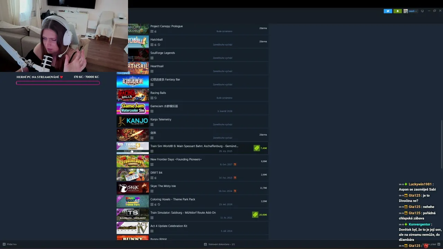Open Skye: The Misty Isle
This screenshot has width=443, height=249.
pos(163,186)
